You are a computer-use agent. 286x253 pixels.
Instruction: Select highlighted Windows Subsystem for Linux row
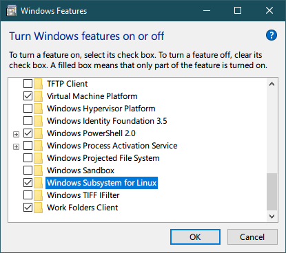(101, 183)
